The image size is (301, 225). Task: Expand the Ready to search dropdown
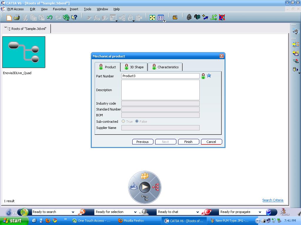73,212
